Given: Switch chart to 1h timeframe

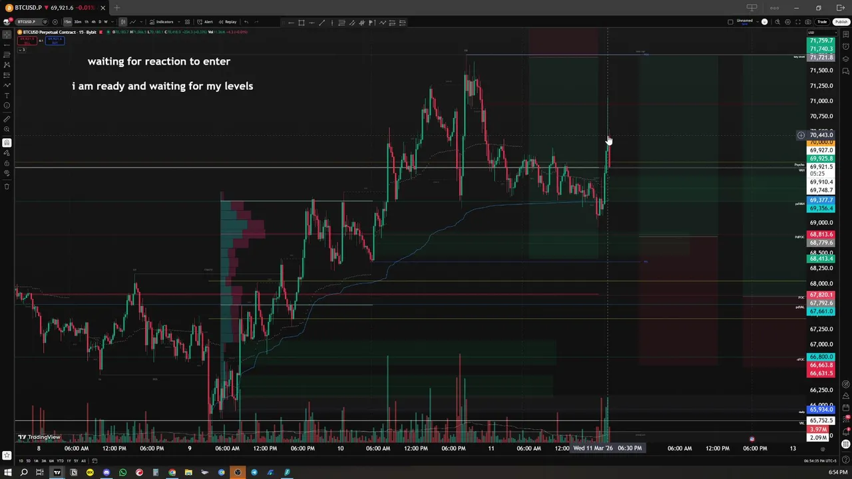Looking at the screenshot, I should click(x=86, y=22).
